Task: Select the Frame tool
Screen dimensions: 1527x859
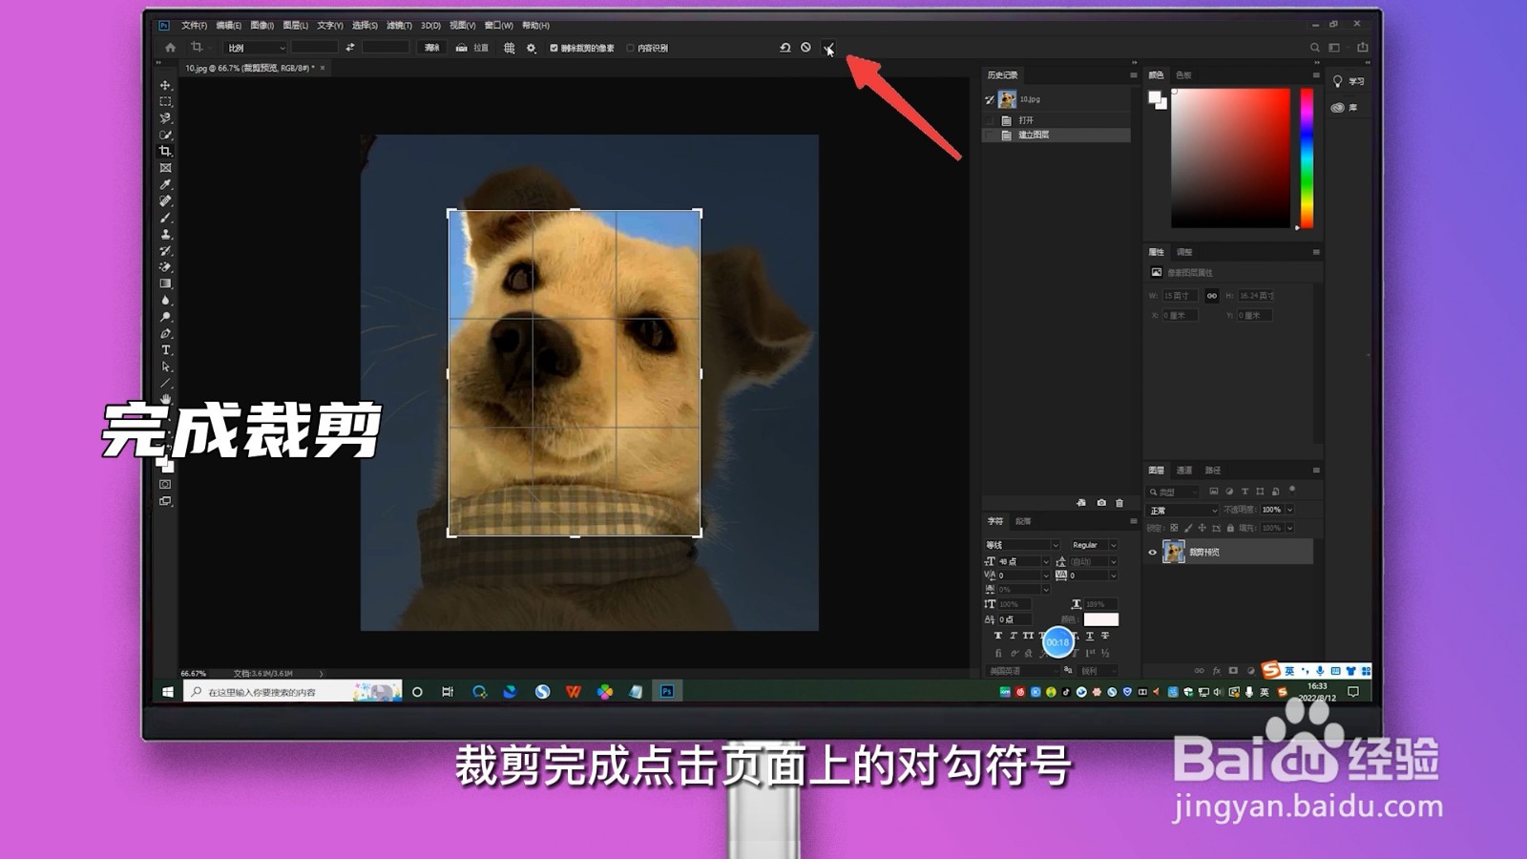Action: coord(165,168)
